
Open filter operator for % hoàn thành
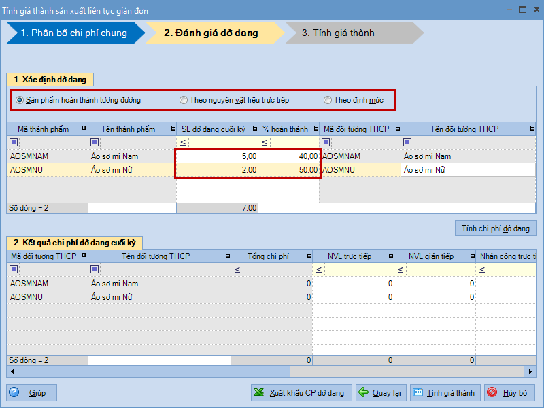265,142
